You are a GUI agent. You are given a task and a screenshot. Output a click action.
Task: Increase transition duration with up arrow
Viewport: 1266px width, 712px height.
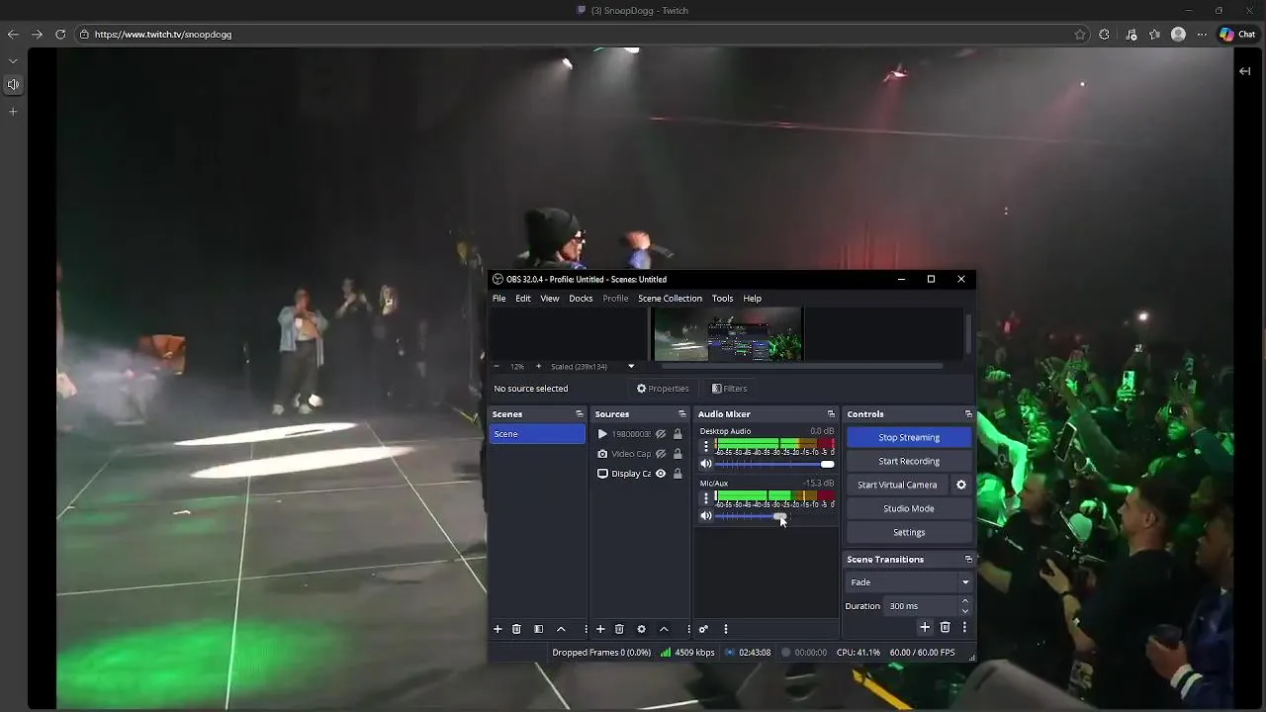965,601
